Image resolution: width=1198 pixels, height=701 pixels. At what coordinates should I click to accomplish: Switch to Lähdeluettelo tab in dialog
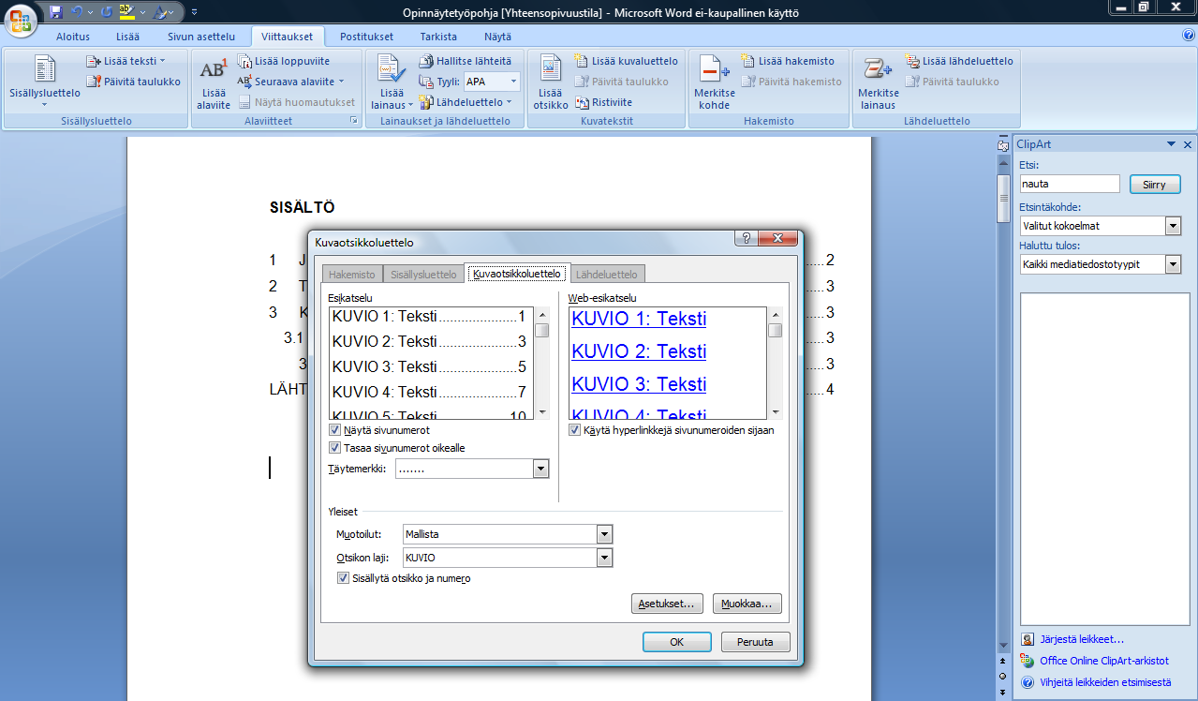[x=607, y=275]
